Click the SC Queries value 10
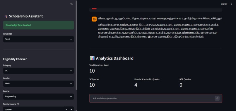 pos(92,85)
